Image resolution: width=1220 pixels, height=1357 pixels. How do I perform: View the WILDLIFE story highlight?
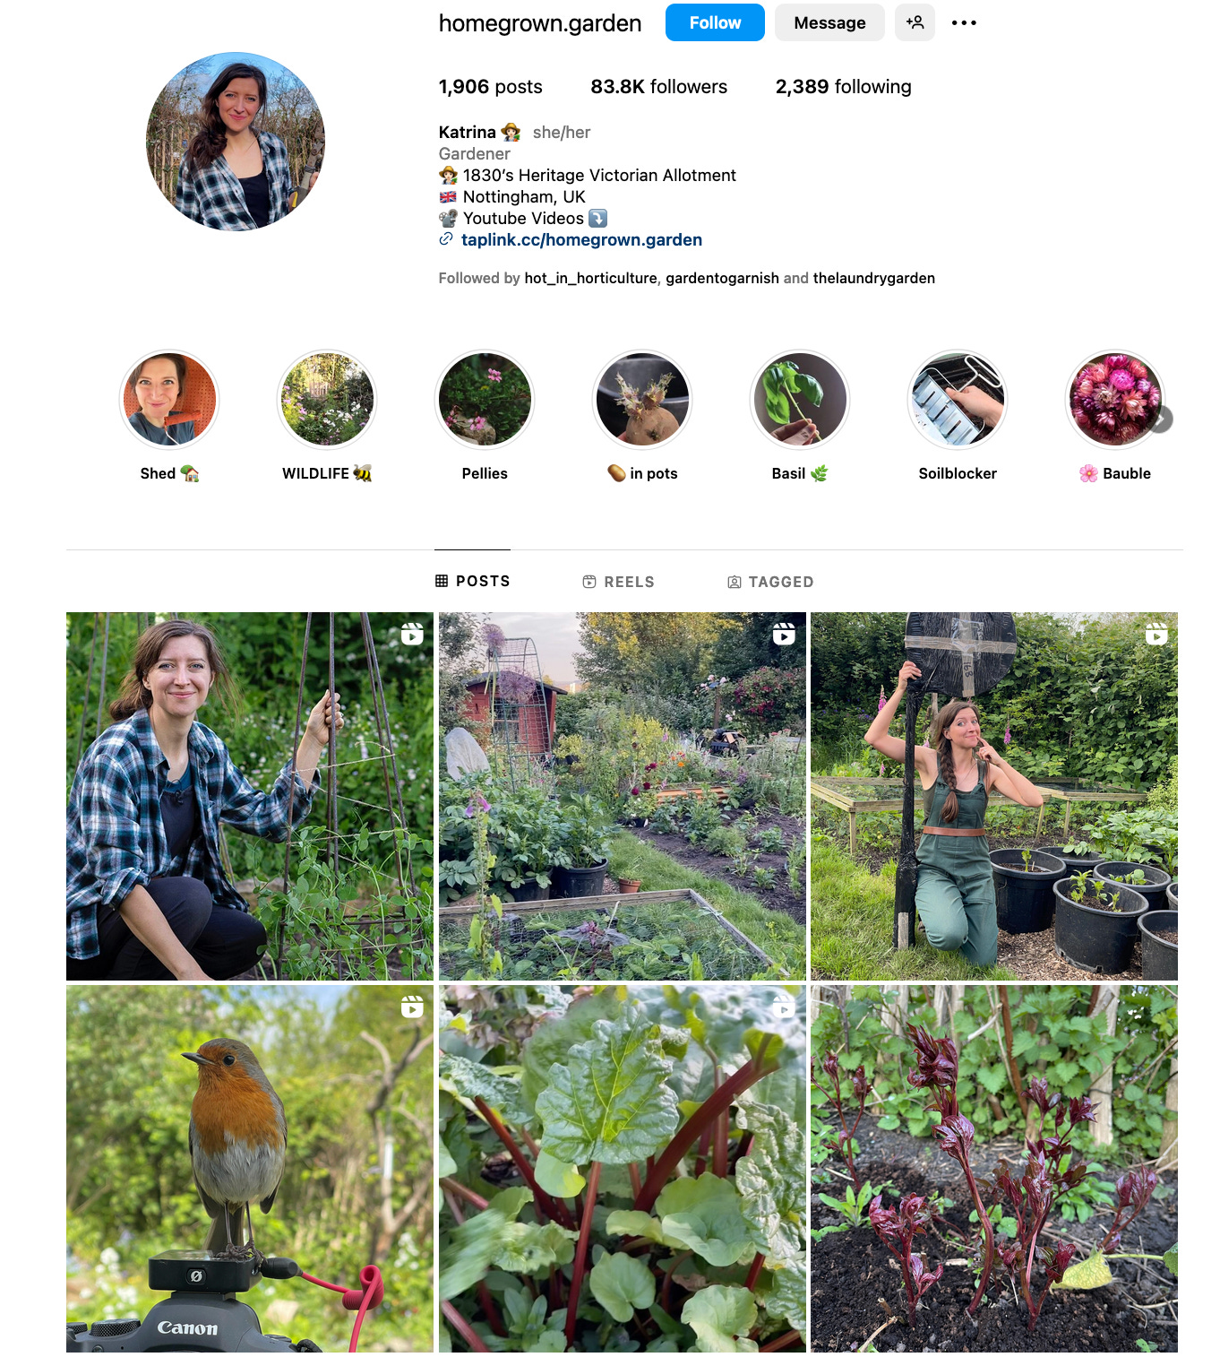tap(327, 400)
